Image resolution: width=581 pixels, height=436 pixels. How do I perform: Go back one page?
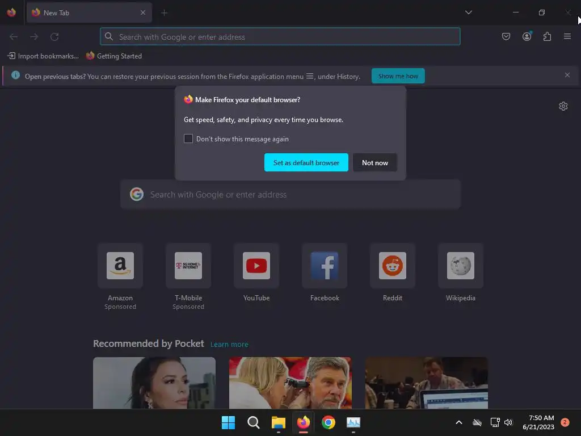click(14, 37)
